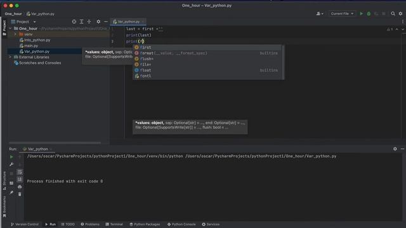Open the Code With Me user icon
This screenshot has height=228, width=406.
pyautogui.click(x=318, y=14)
